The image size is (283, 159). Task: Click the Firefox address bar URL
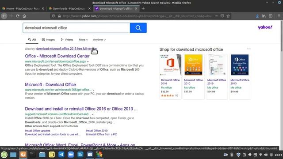tap(137, 16)
